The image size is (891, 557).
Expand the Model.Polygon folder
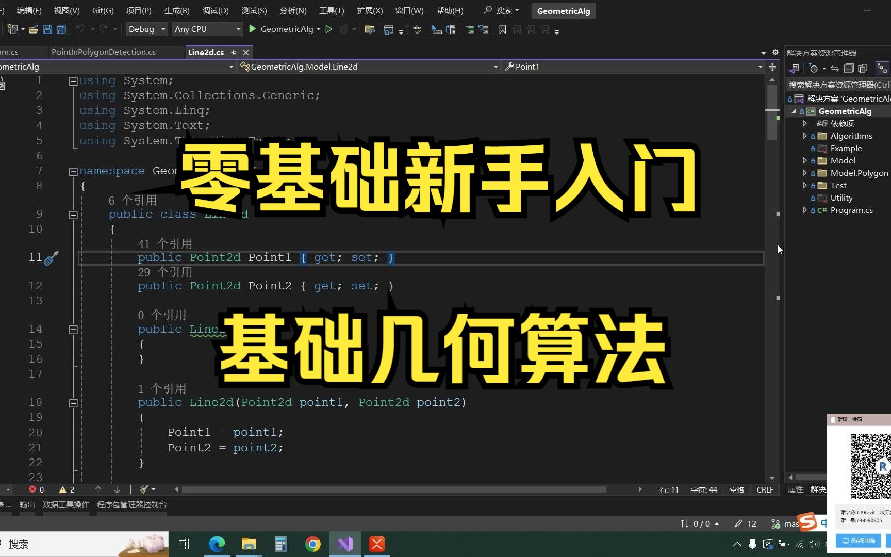click(x=805, y=173)
